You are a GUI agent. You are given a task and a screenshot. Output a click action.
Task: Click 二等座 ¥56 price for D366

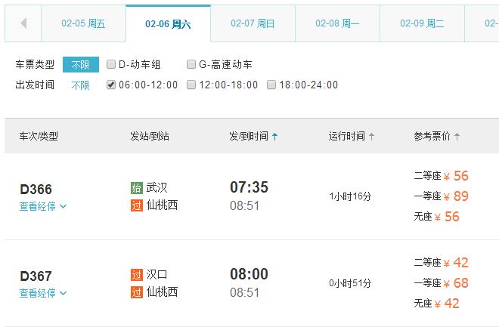pos(441,176)
